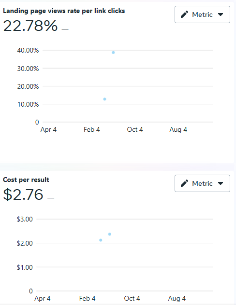This screenshot has width=236, height=305.
Task: Click the $2.76 cost value
Action: point(23,194)
